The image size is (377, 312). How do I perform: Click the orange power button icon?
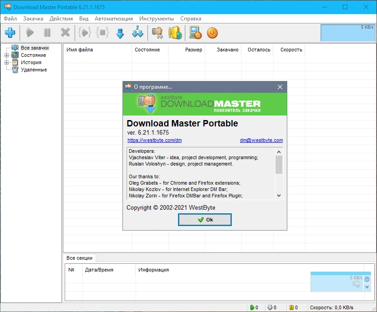coord(212,33)
